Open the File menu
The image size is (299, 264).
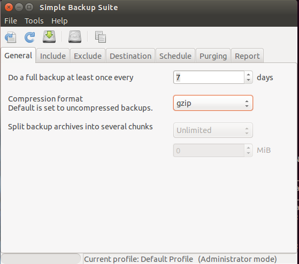click(11, 21)
